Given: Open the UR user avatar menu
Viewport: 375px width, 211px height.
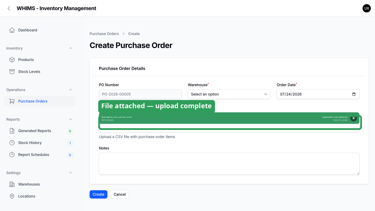Looking at the screenshot, I should [366, 8].
